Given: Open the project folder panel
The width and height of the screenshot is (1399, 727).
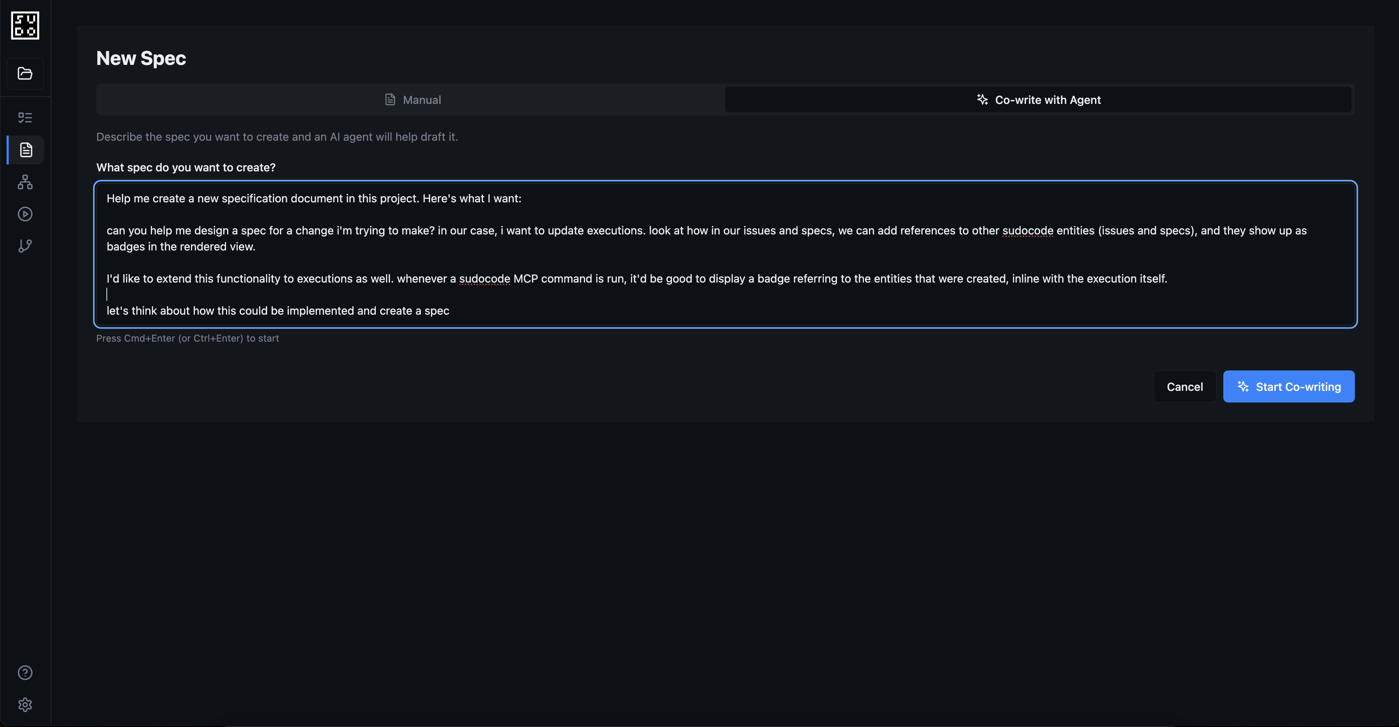Looking at the screenshot, I should click(25, 73).
